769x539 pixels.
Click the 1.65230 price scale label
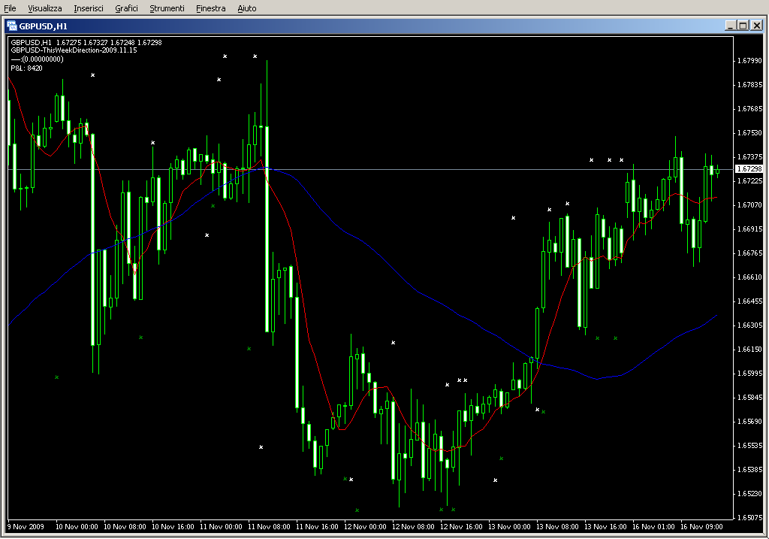(750, 494)
